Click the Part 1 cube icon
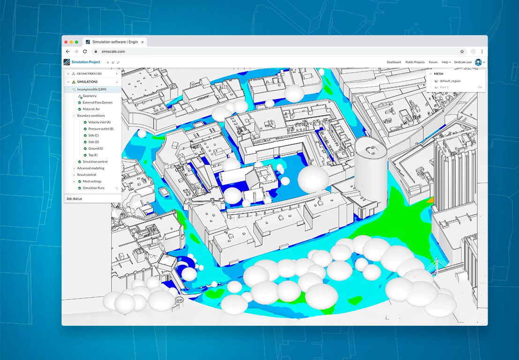Viewport: 519px width, 360px height. (x=436, y=87)
